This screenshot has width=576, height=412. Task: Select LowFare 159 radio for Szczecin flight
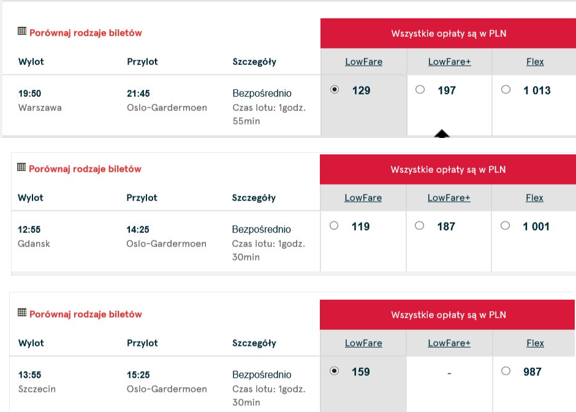tap(335, 371)
